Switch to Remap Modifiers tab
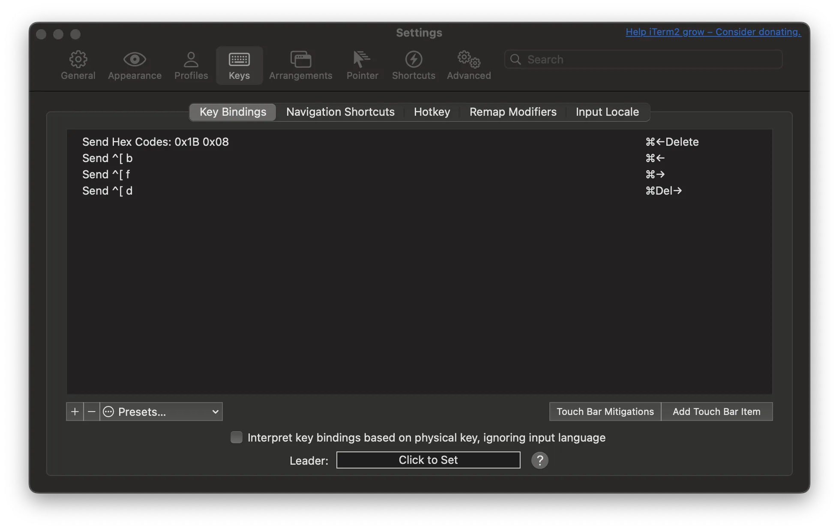The height and width of the screenshot is (529, 839). [x=513, y=112]
